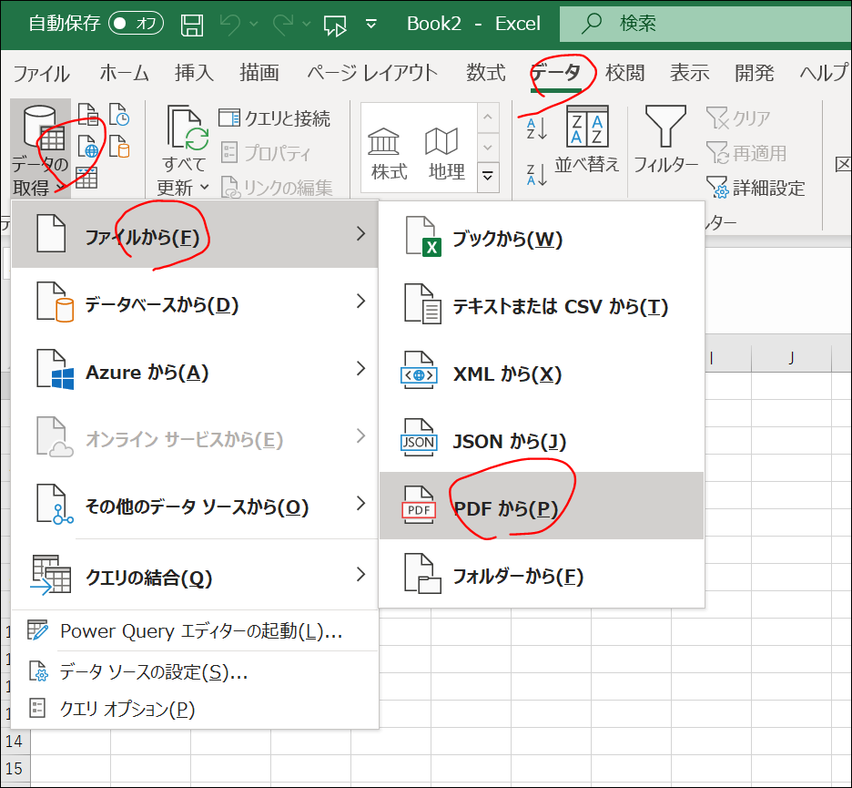The image size is (852, 788).
Task: Click the From Table/Range grid icon
Action: click(x=86, y=178)
